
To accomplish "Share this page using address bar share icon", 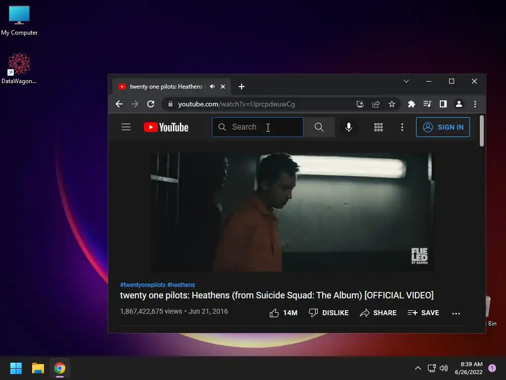I will tap(376, 104).
